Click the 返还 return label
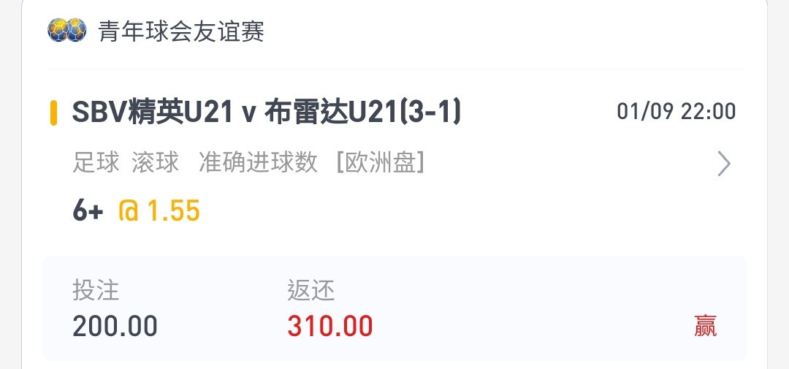The width and height of the screenshot is (789, 369). pyautogui.click(x=311, y=291)
